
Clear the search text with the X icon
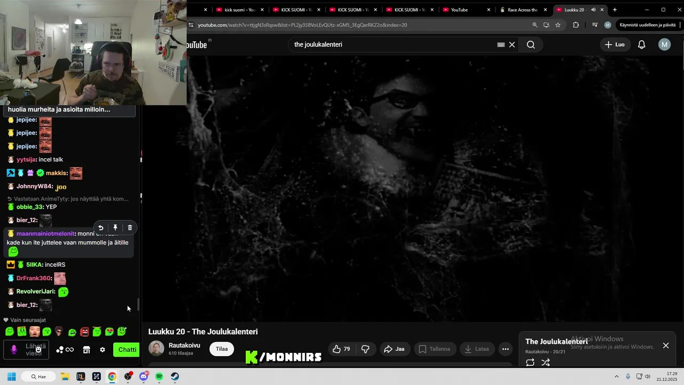[512, 44]
